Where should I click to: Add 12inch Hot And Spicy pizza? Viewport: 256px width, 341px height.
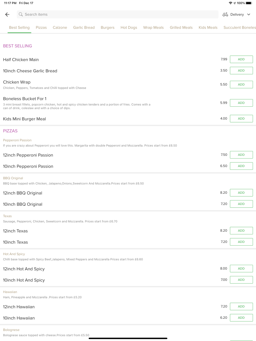pos(241,269)
